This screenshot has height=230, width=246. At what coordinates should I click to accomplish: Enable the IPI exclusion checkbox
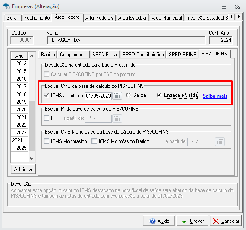47,118
